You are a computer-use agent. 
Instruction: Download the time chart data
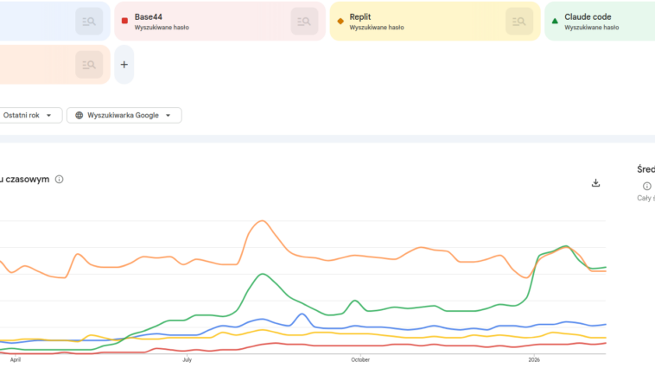point(595,182)
